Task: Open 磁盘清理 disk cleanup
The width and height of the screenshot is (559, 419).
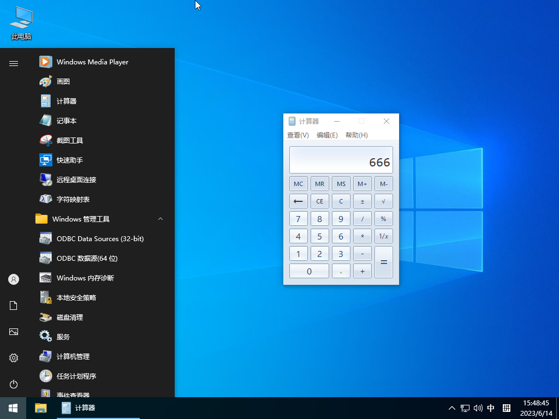Action: click(100, 317)
